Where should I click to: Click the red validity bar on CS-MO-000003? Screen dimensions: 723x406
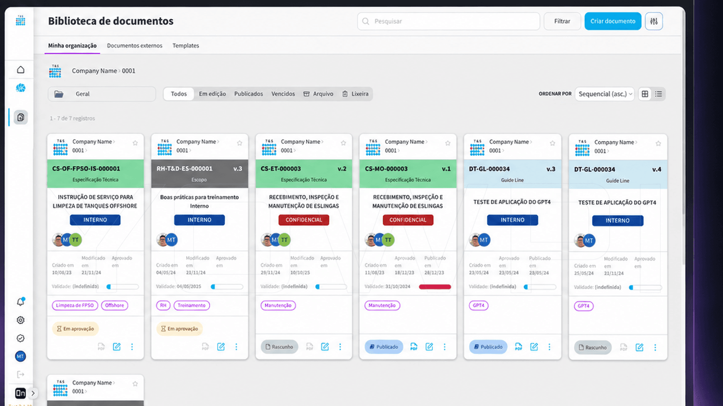click(435, 287)
